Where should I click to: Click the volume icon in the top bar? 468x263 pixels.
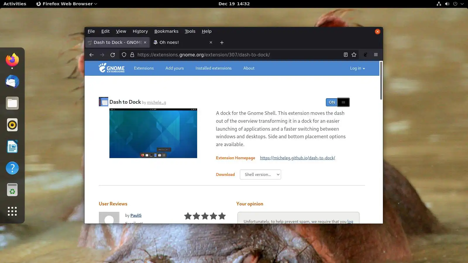[447, 4]
